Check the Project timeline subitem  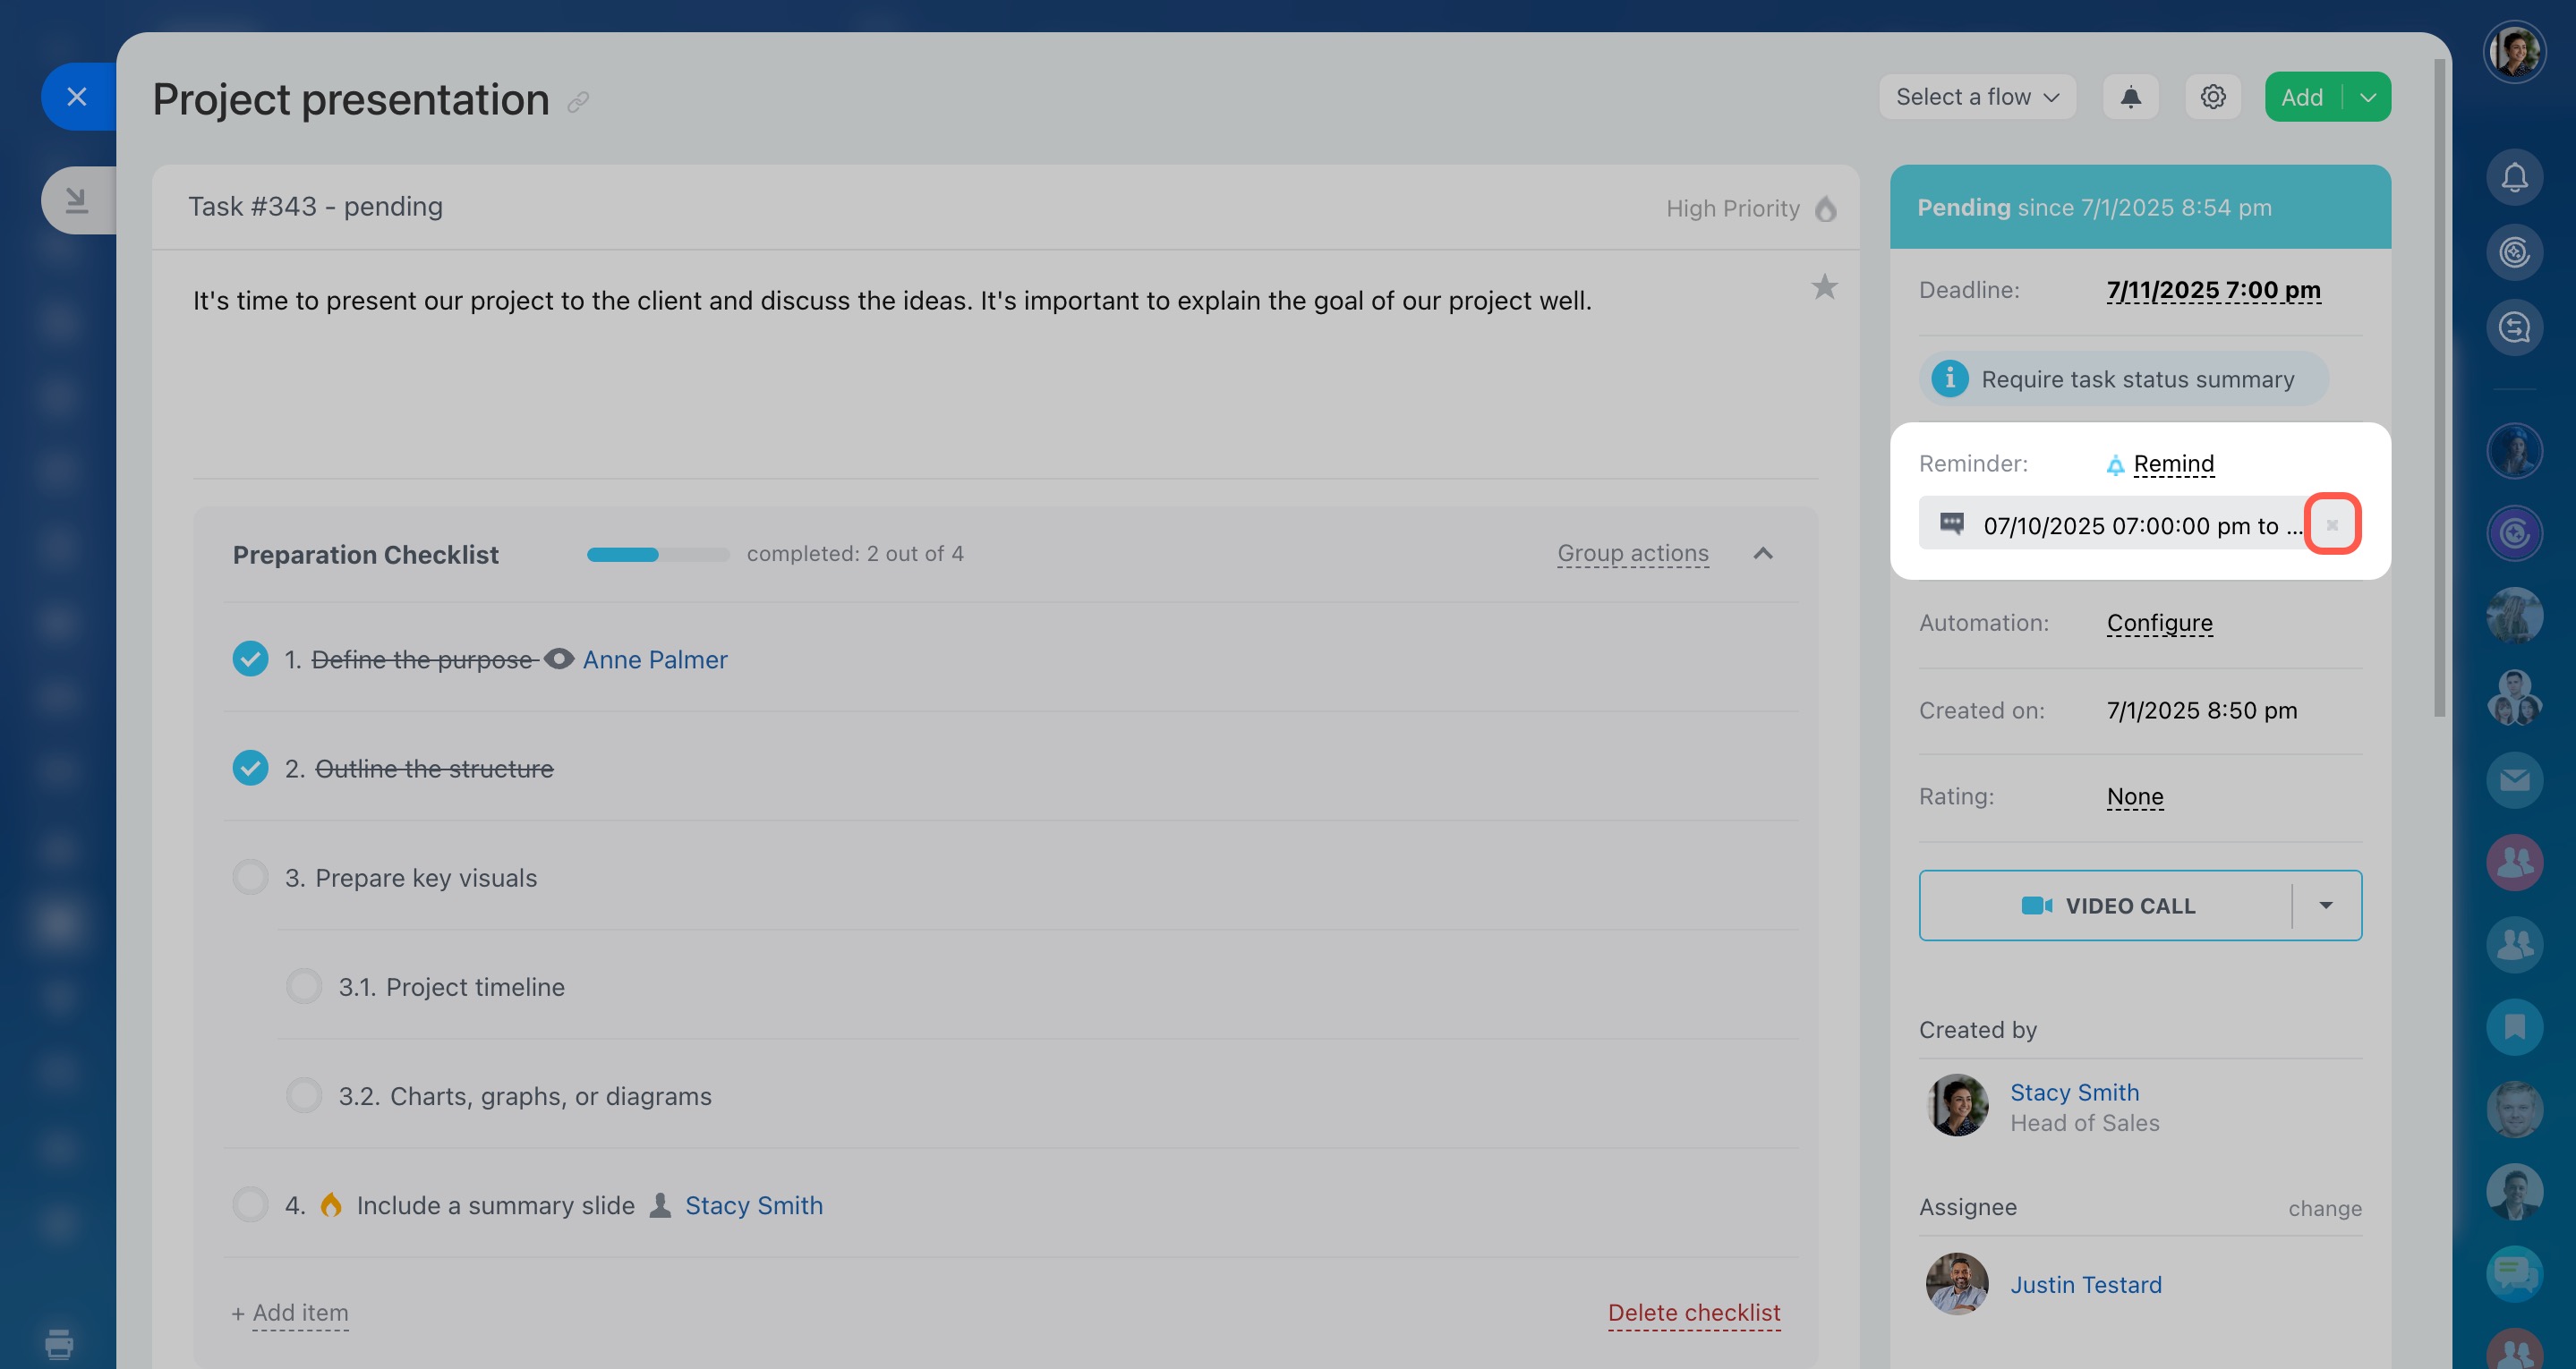pyautogui.click(x=304, y=986)
